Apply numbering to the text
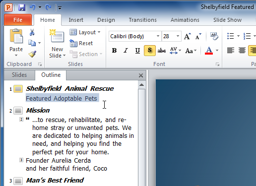 click(247, 36)
